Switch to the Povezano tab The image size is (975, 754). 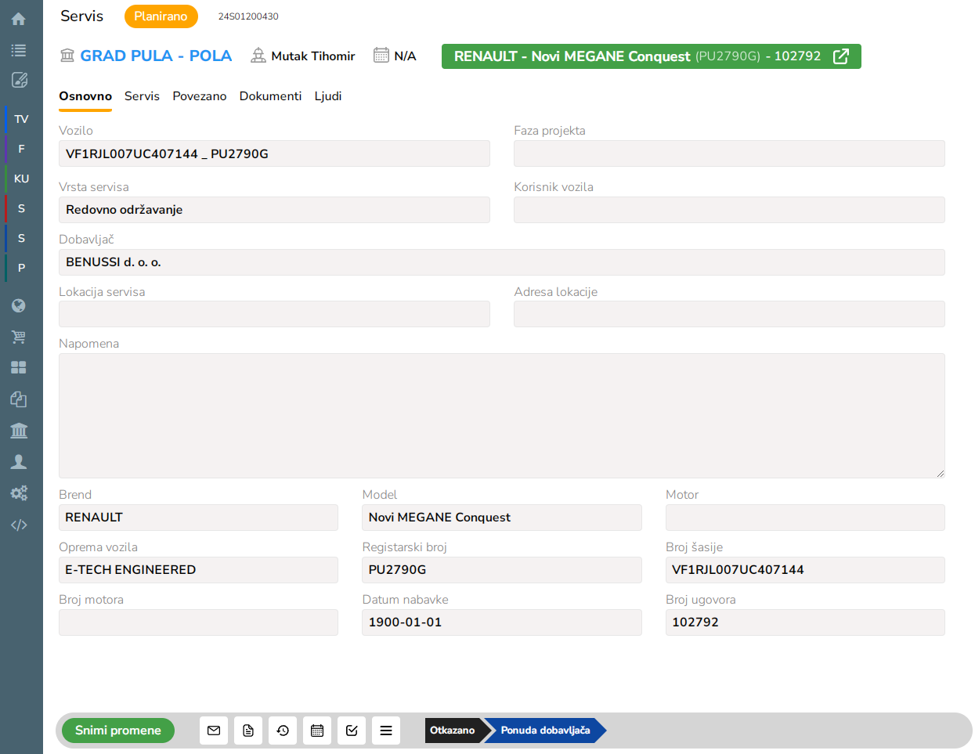click(200, 96)
